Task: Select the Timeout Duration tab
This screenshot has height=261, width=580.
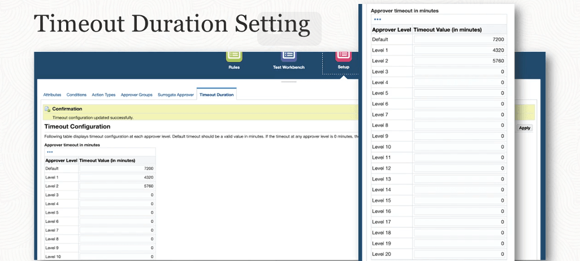Action: coord(217,95)
